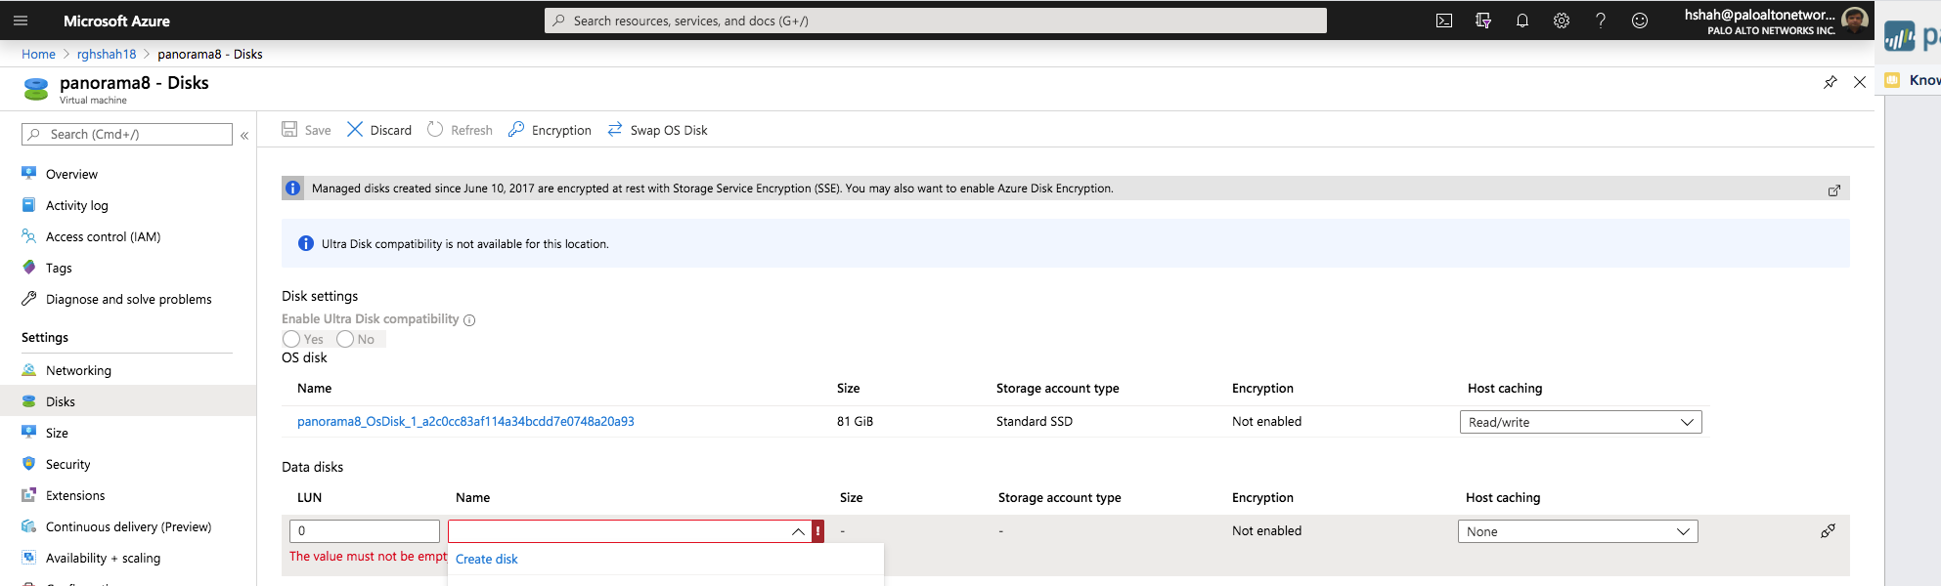Open Azure Cloud Shell from top bar
Viewport: 1941px width, 586px height.
pos(1443,21)
